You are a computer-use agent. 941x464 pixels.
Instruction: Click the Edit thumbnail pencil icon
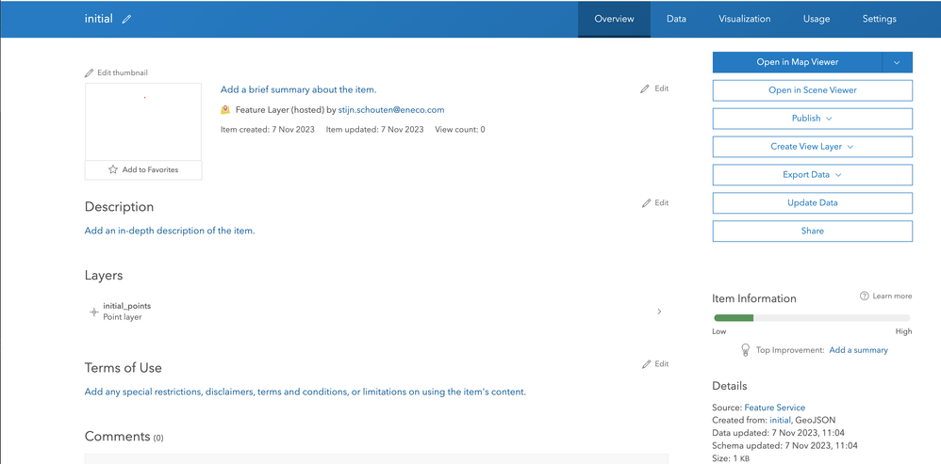click(90, 72)
